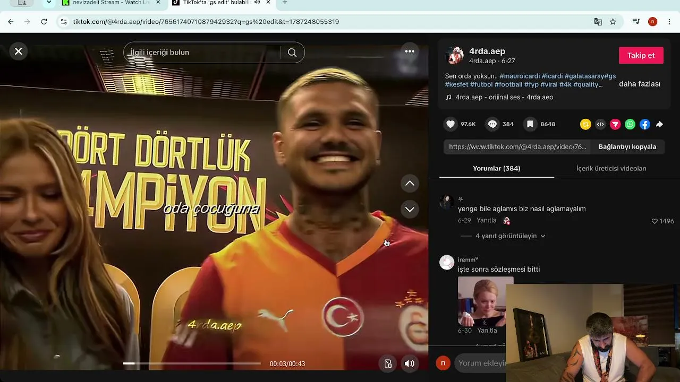
Task: Click the browser address bar URL
Action: pos(206,22)
